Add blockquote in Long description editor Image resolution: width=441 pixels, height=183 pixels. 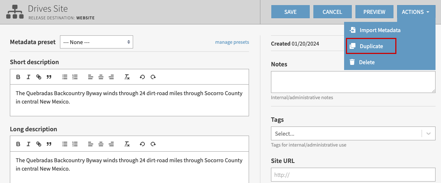point(49,144)
